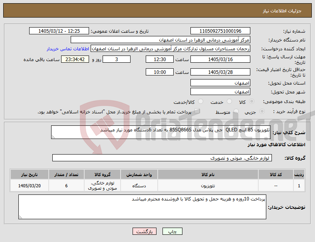This screenshot has height=242, width=315.
Task: Click the price validity date 1405/03/28
Action: [x=220, y=72]
